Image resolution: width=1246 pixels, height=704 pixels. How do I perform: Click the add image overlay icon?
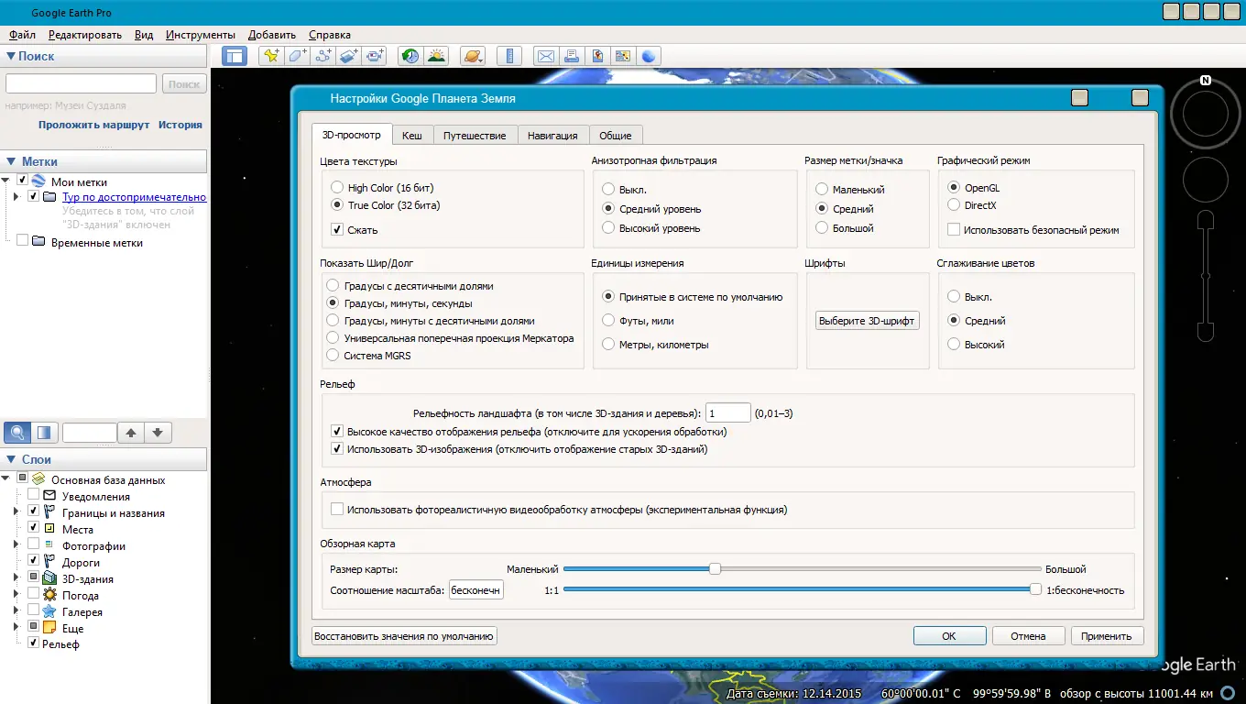pos(348,56)
